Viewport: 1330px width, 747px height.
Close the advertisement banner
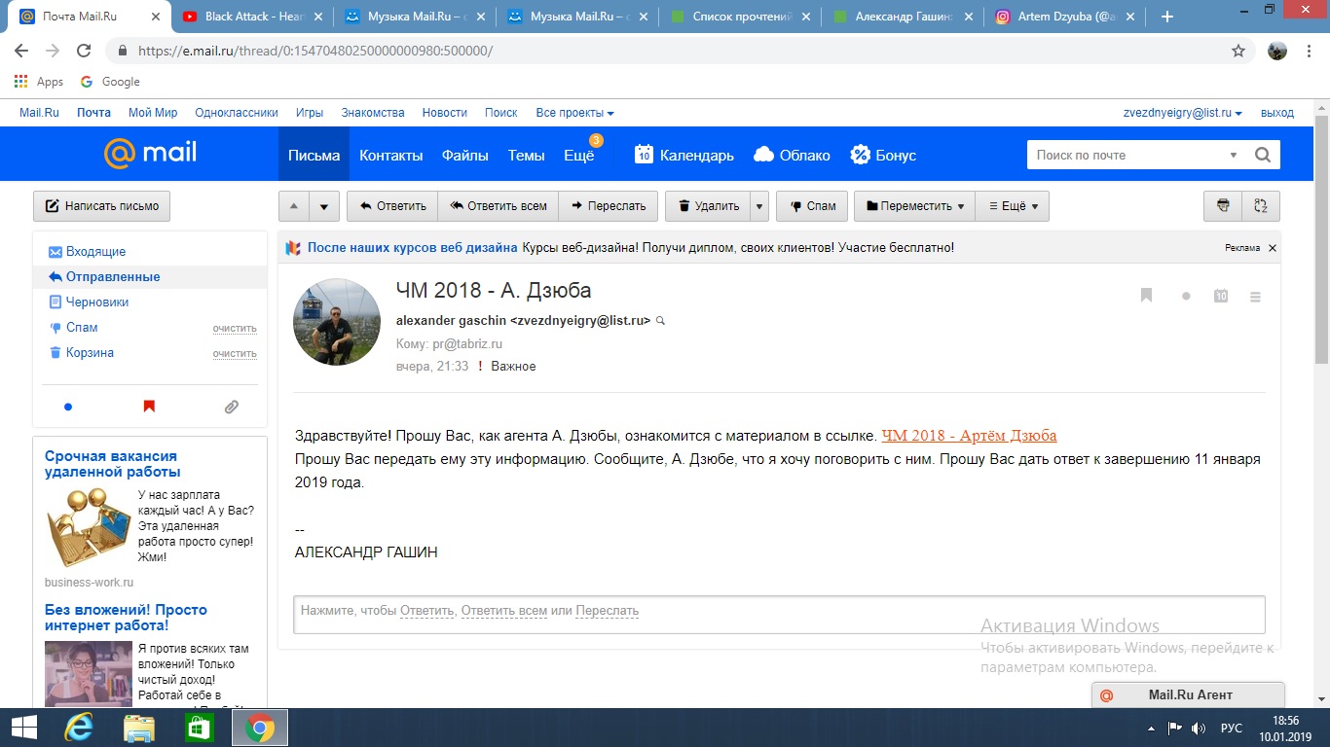click(x=1273, y=248)
